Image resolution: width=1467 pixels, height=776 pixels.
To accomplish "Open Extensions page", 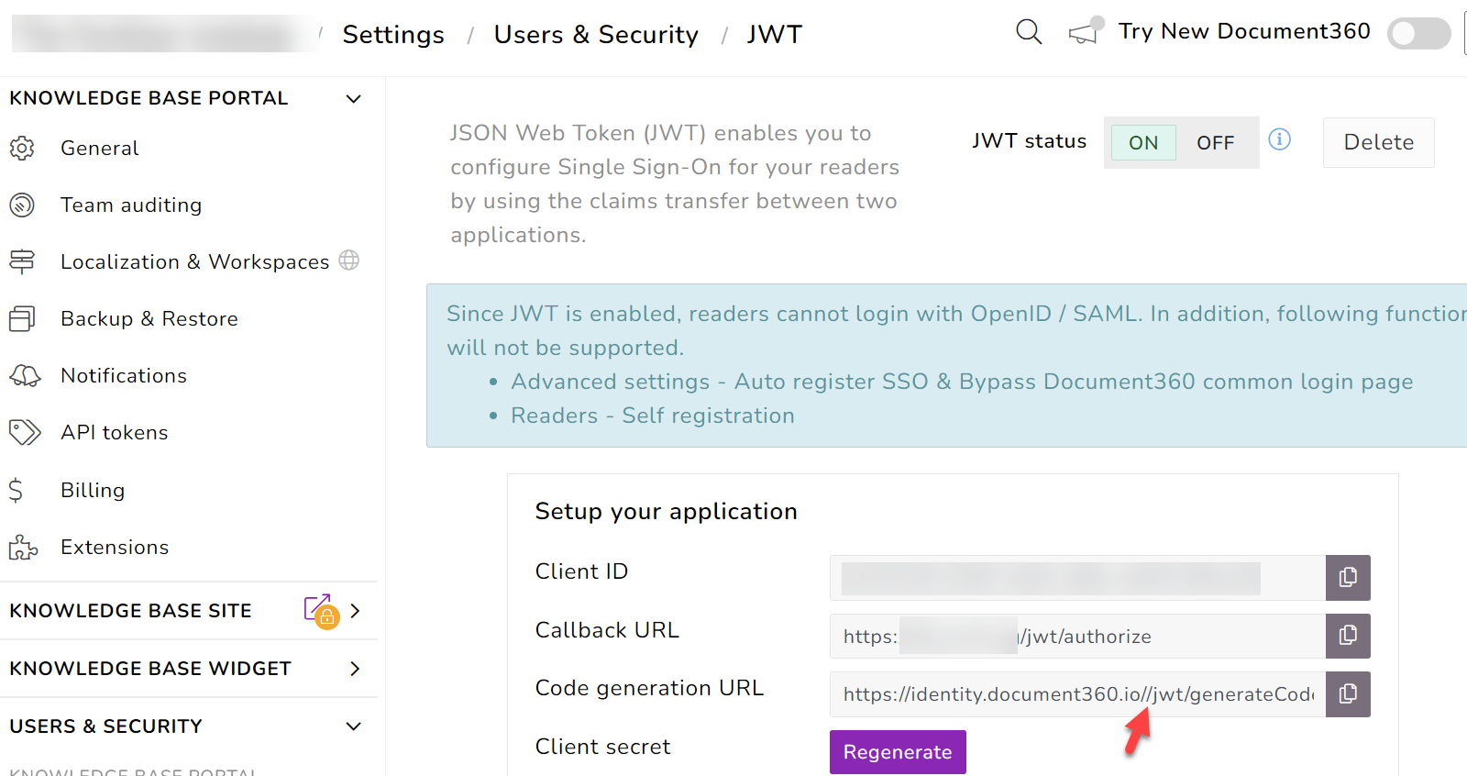I will (x=115, y=547).
